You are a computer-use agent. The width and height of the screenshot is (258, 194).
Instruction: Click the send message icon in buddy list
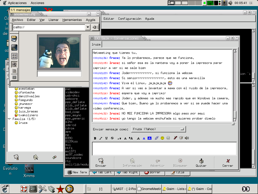click(x=16, y=157)
